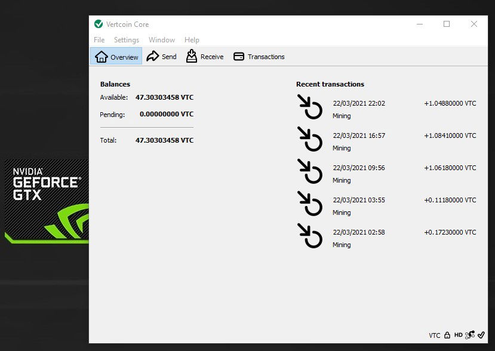This screenshot has width=495, height=351.
Task: Open the Window menu
Action: (162, 40)
